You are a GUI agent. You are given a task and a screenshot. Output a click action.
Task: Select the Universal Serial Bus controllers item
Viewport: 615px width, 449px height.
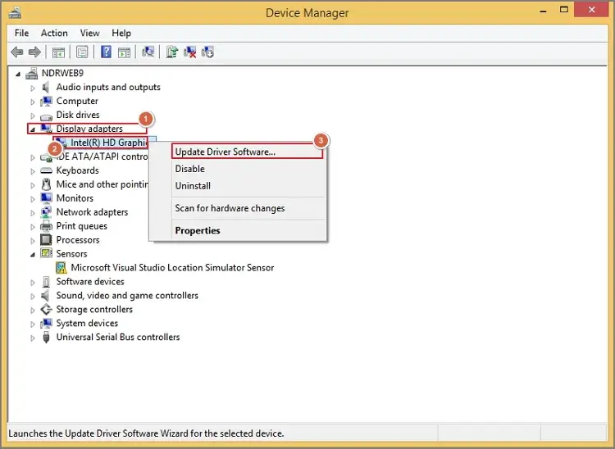117,337
